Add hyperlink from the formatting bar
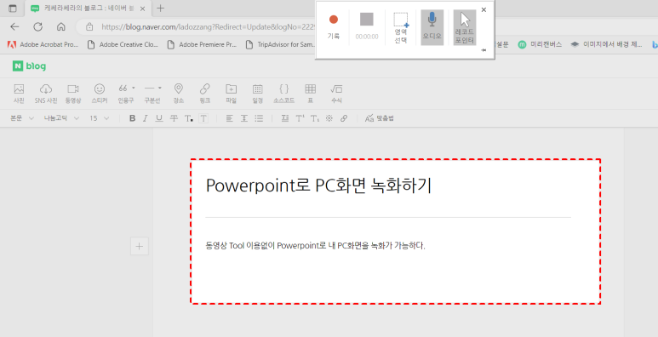The height and width of the screenshot is (337, 658). pyautogui.click(x=344, y=118)
